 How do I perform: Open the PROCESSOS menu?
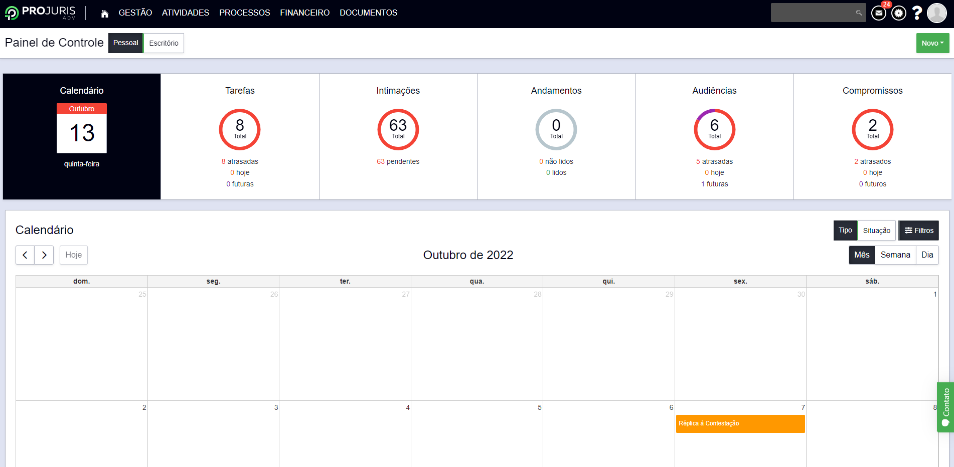[x=245, y=13]
